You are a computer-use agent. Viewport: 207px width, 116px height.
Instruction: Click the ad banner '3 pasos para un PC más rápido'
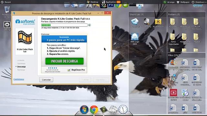coord(64,39)
